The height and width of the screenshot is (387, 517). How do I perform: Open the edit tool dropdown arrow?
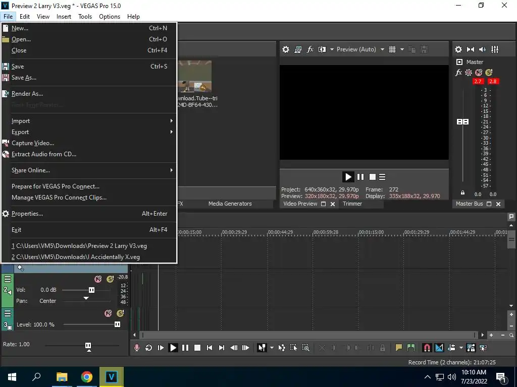[272, 348]
